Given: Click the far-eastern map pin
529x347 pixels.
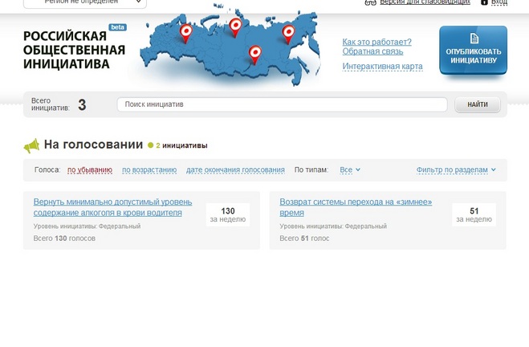Looking at the screenshot, I should (x=288, y=34).
